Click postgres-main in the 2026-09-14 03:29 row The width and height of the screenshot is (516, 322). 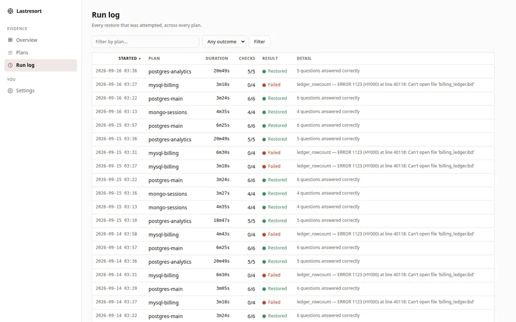coord(165,289)
